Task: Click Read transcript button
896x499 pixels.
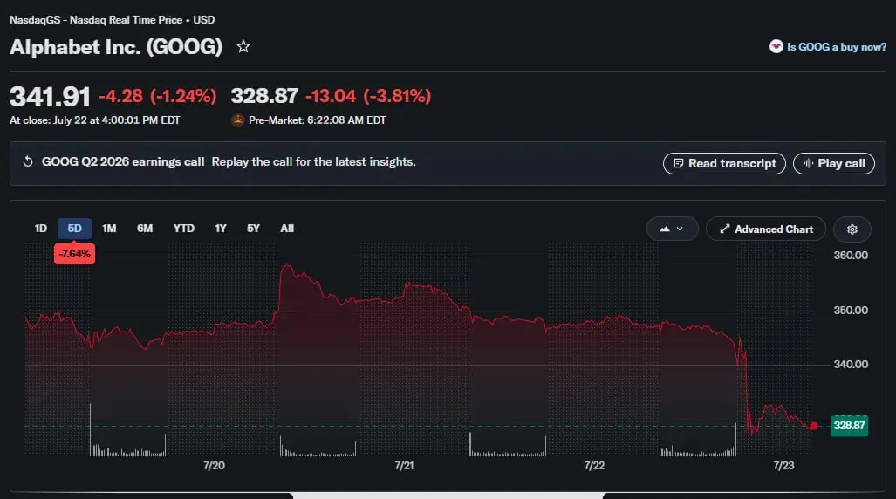Action: 724,163
